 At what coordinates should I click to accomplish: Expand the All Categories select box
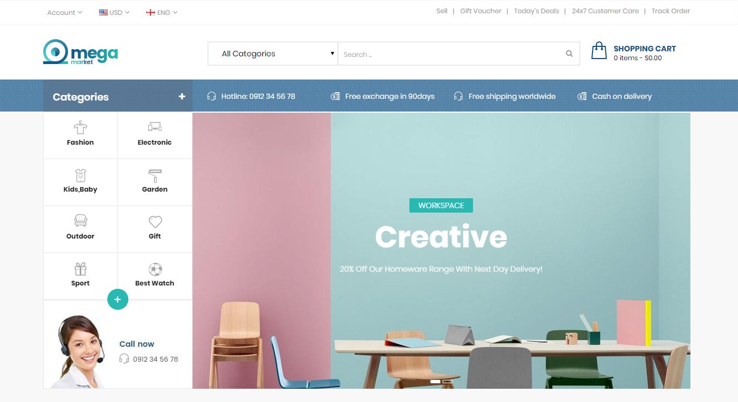coord(273,54)
